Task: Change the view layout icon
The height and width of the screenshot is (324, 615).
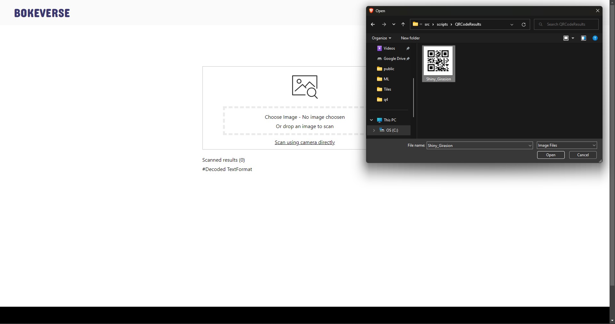Action: coord(566,38)
